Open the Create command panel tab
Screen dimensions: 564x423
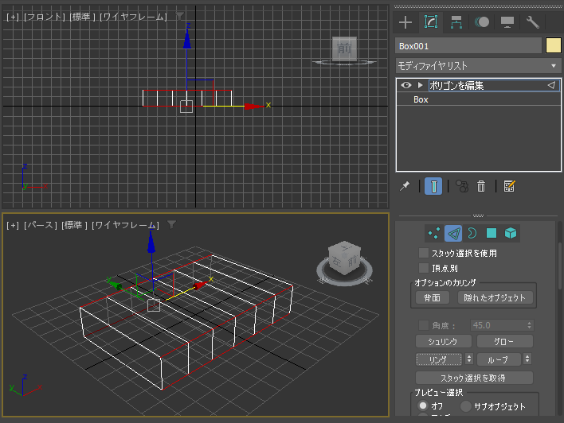405,22
